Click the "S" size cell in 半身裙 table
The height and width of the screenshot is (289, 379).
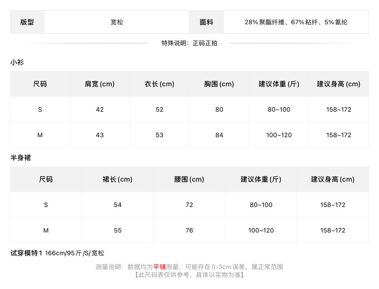46,205
